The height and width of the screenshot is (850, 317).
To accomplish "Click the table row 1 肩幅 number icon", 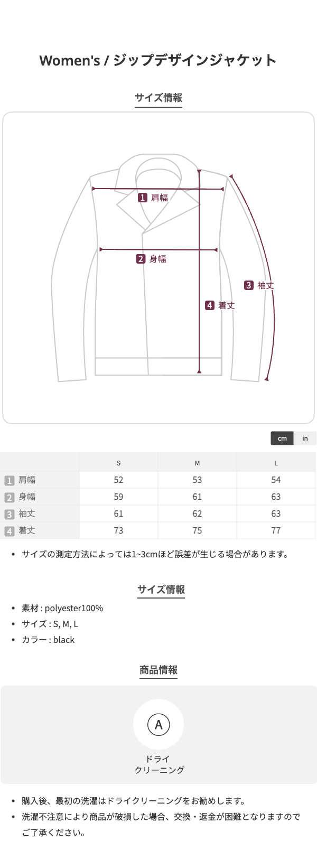I will pyautogui.click(x=9, y=480).
